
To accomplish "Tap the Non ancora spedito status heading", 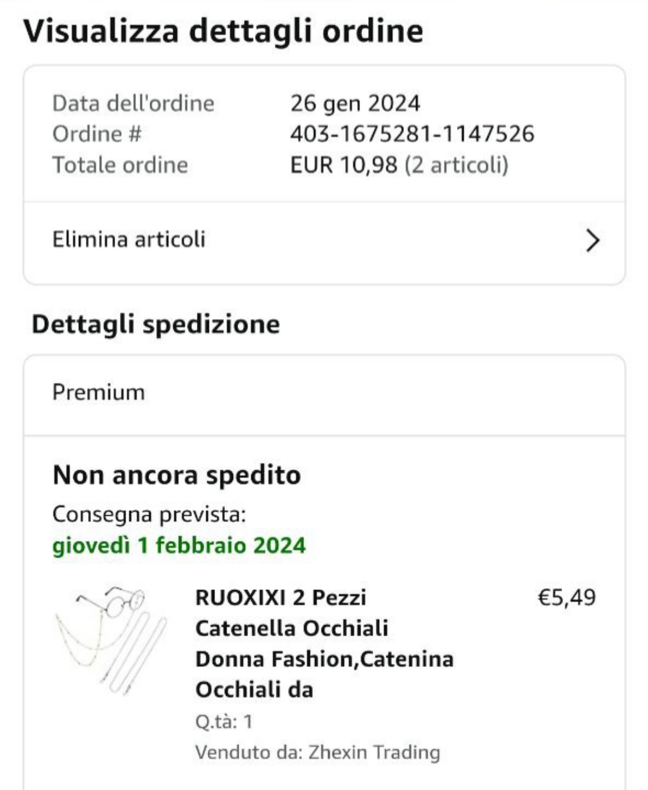I will pyautogui.click(x=177, y=475).
